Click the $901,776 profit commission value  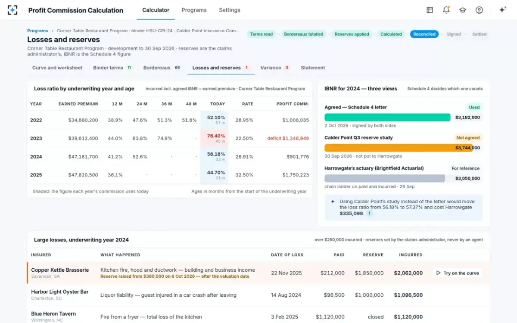point(298,157)
